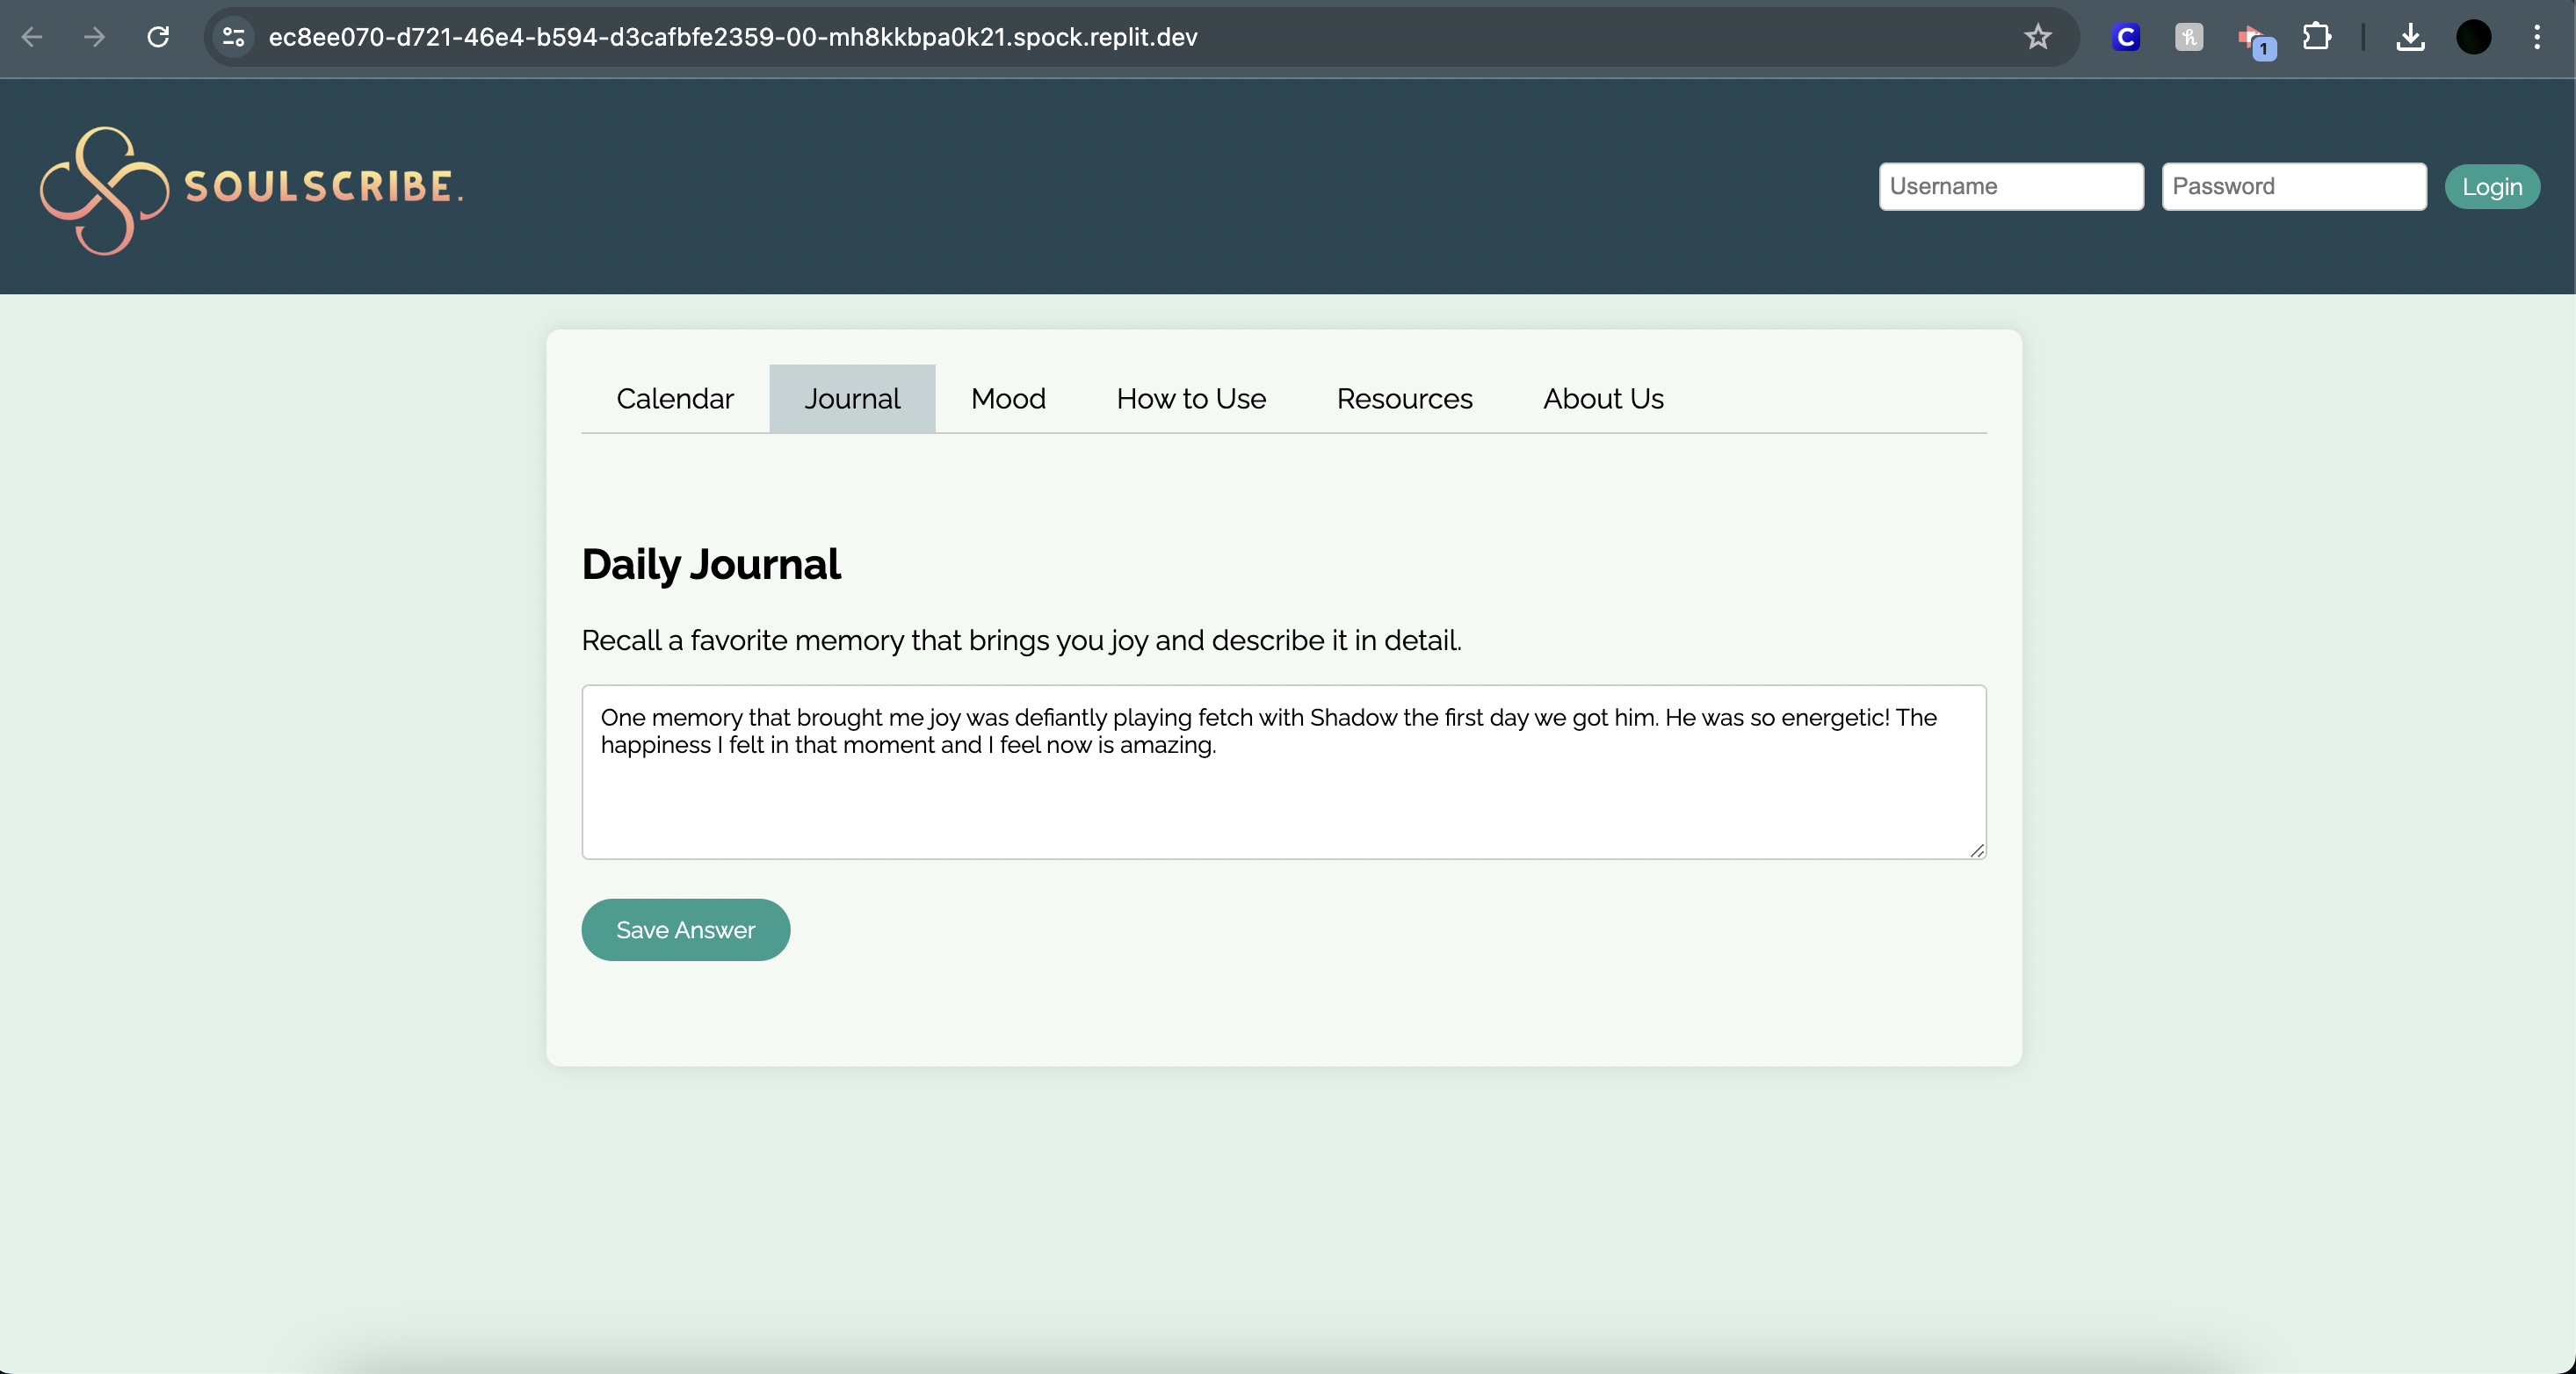Open the Resources tab

(x=1404, y=398)
